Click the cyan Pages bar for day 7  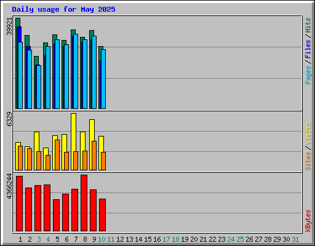(x=76, y=71)
